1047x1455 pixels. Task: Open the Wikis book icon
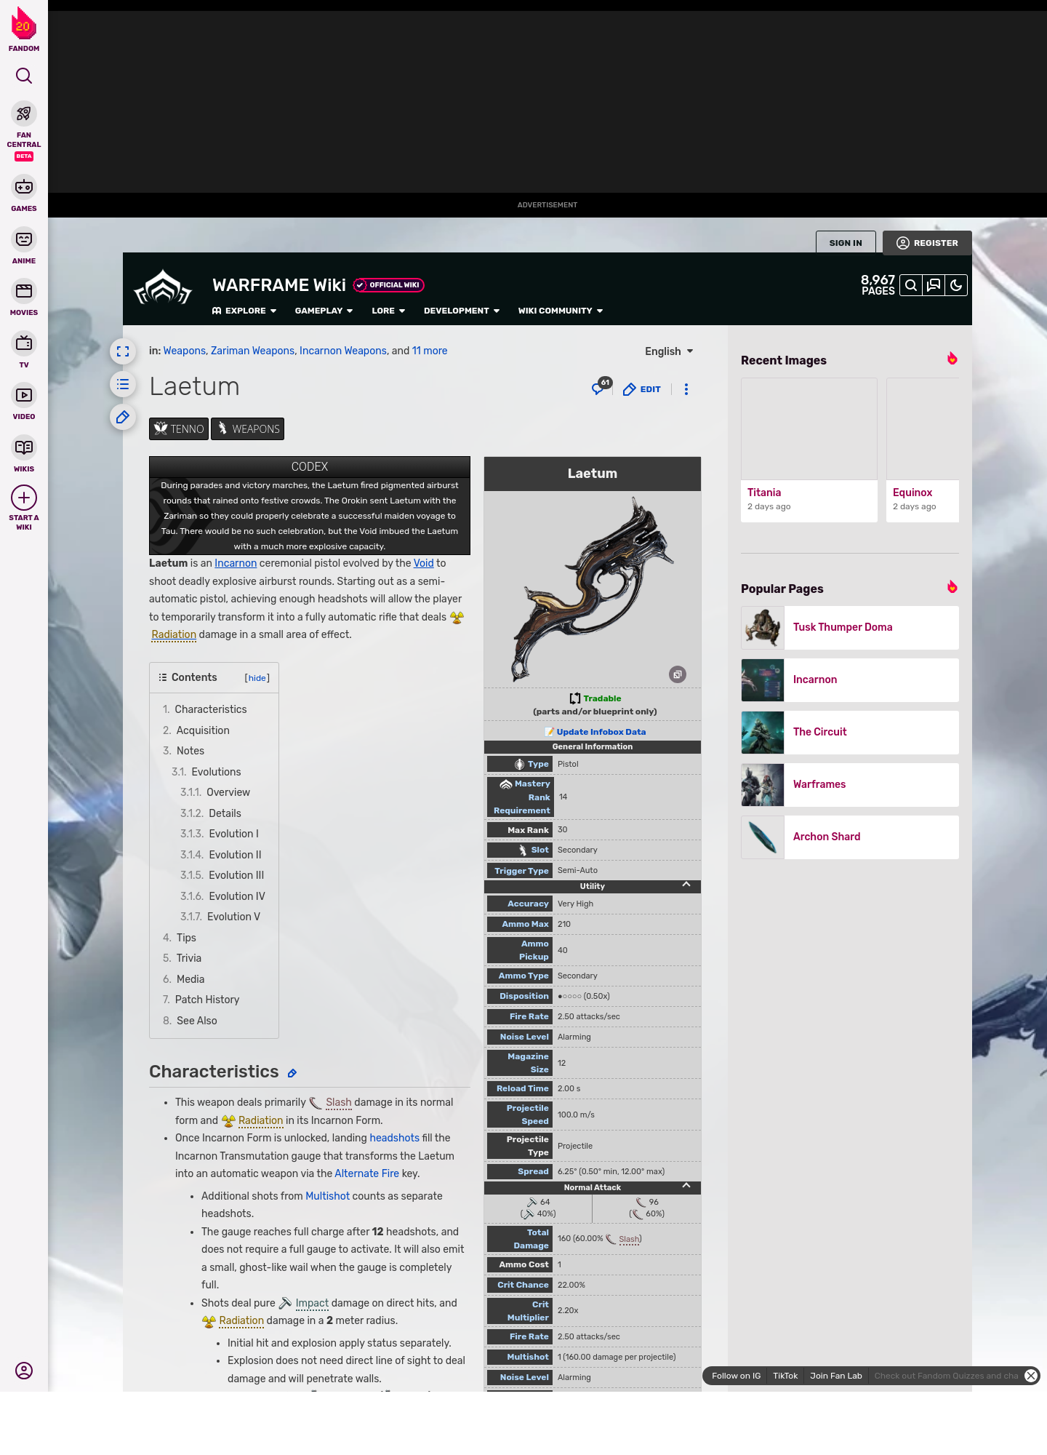pyautogui.click(x=24, y=447)
